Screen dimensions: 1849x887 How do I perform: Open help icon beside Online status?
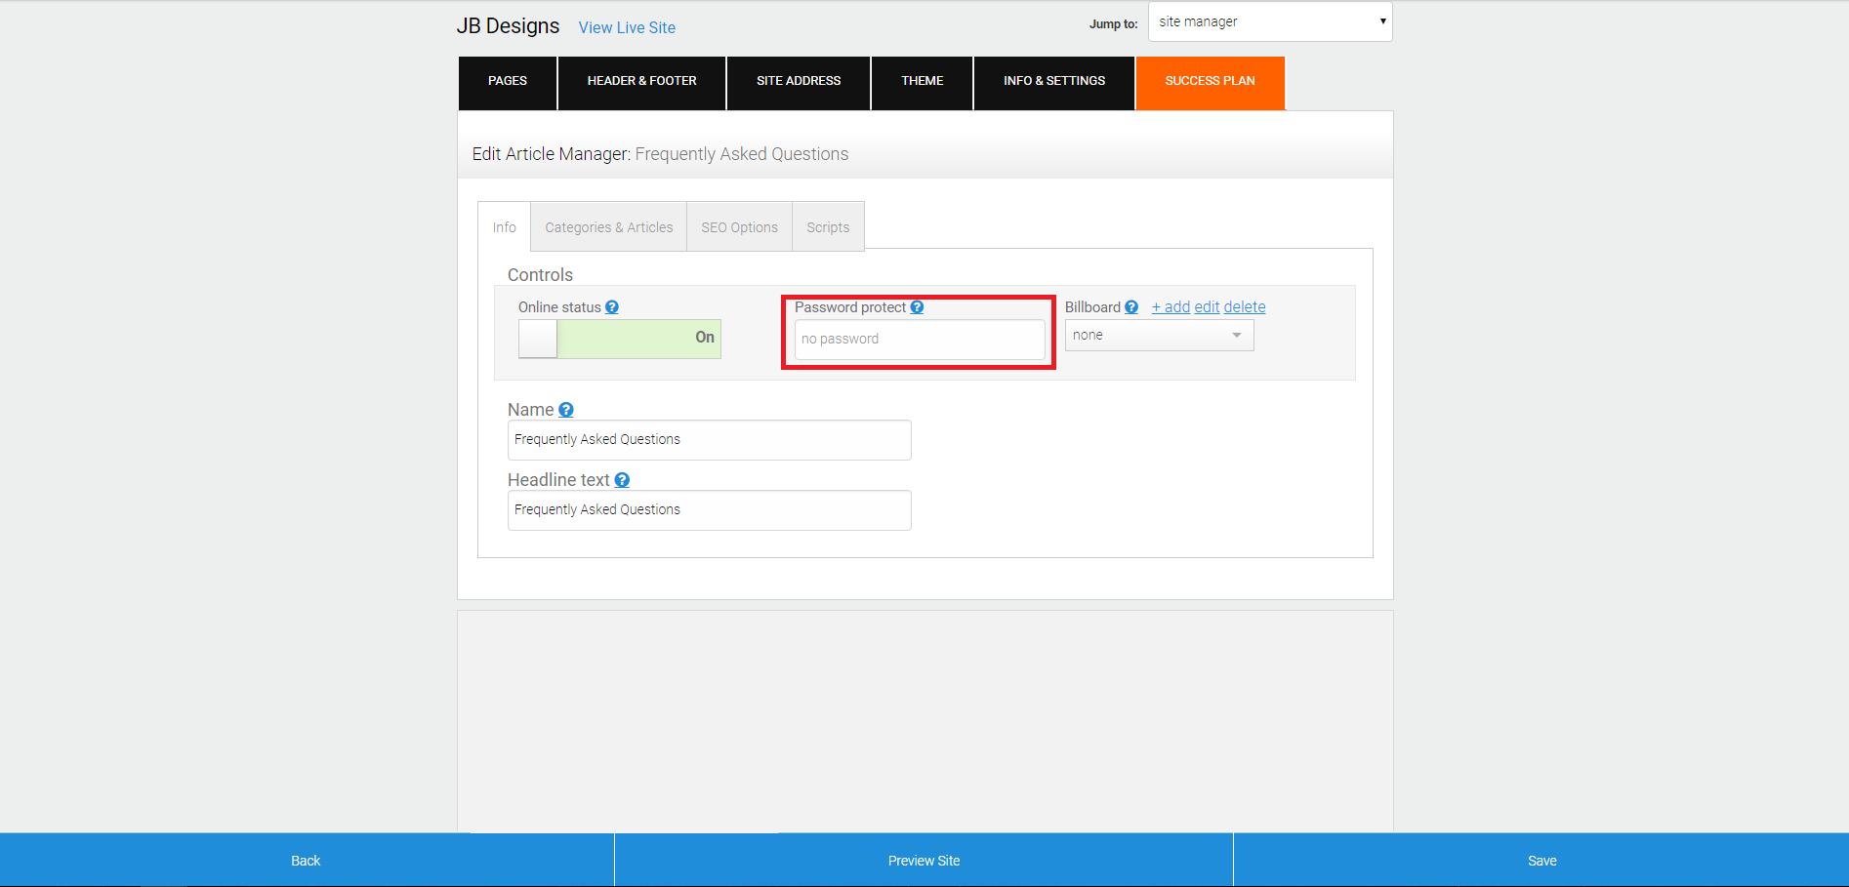click(x=612, y=307)
